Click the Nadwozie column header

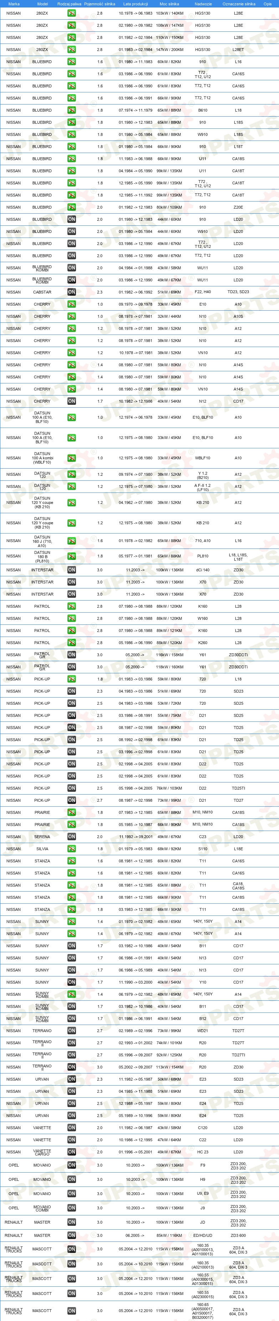click(203, 4)
